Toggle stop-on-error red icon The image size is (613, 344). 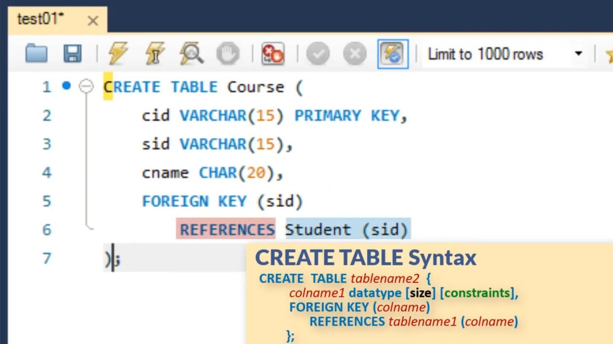coord(273,53)
